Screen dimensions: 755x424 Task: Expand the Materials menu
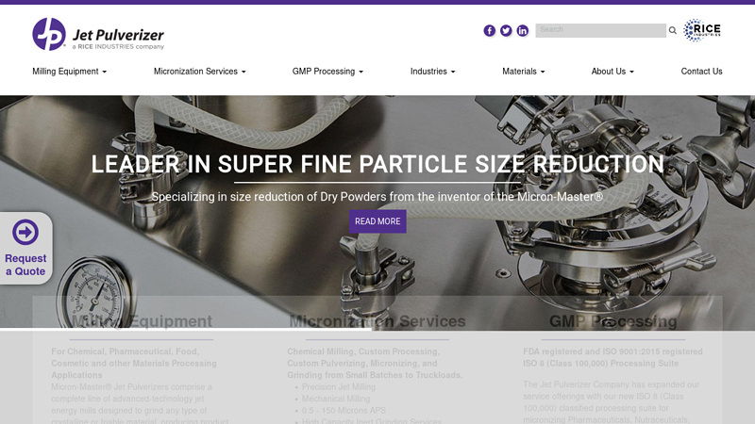pos(523,72)
